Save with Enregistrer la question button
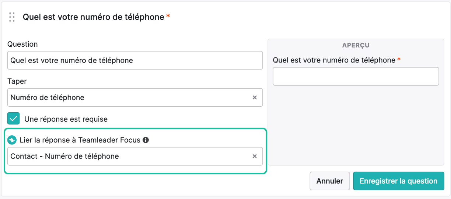This screenshot has height=199, width=451. 399,181
